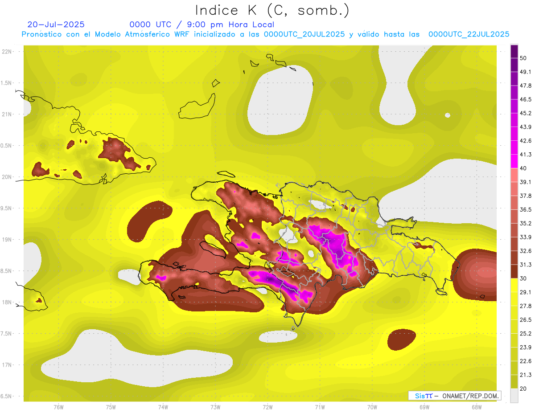Click the legend value '37.8'
Image resolution: width=535 pixels, height=413 pixels.
pos(526,196)
